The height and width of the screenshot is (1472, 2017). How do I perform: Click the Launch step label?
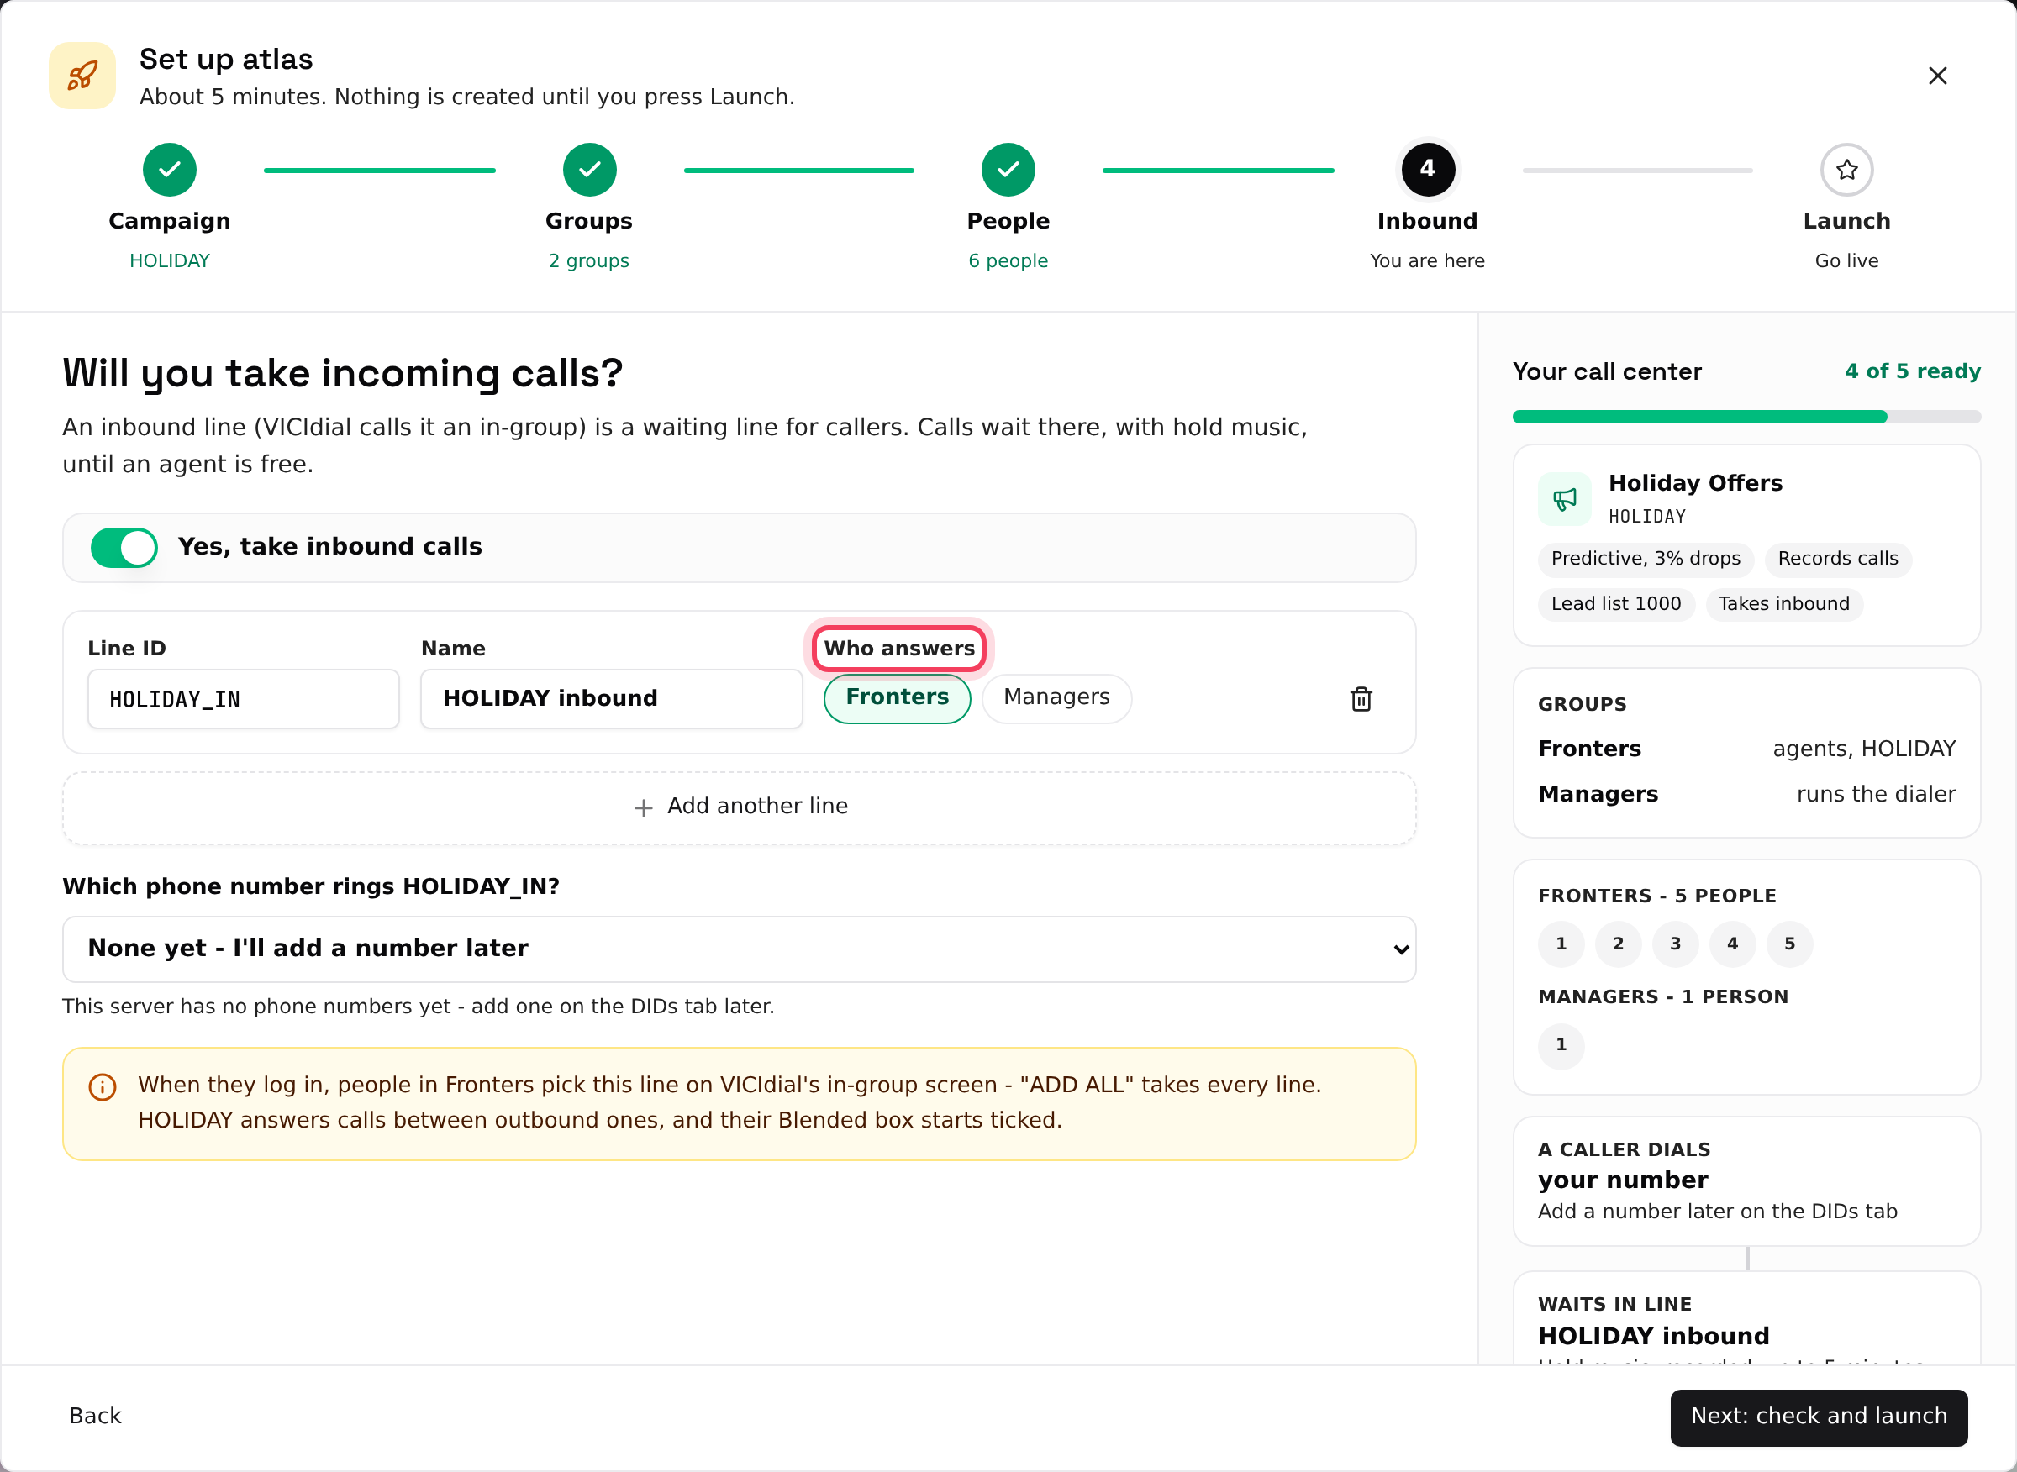[1846, 221]
